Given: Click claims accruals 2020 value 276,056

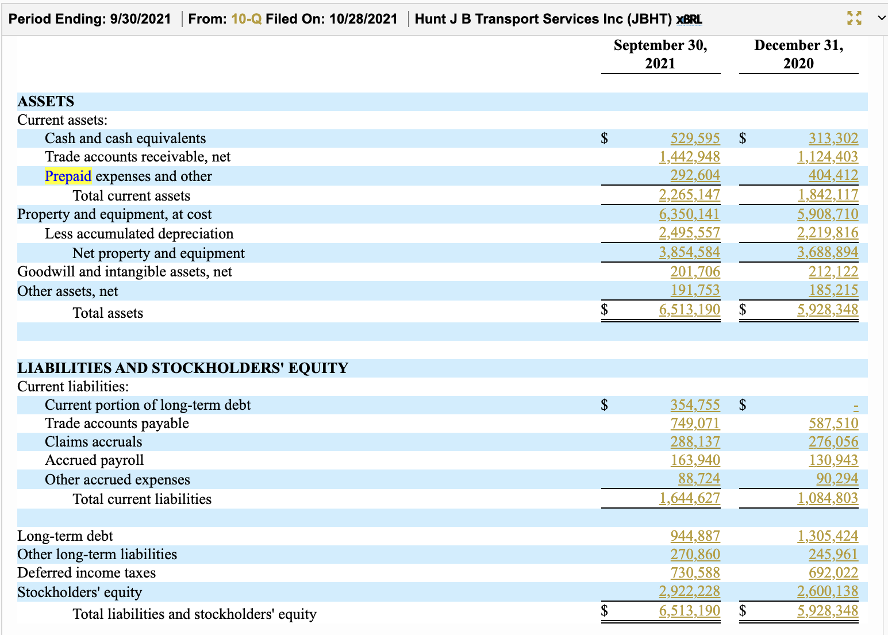Looking at the screenshot, I should point(833,441).
